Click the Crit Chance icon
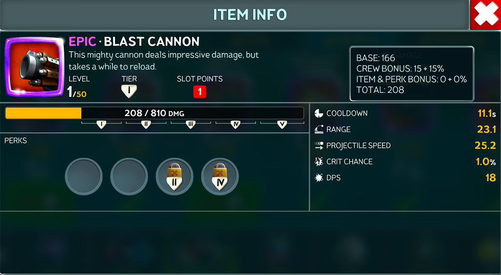 click(319, 161)
